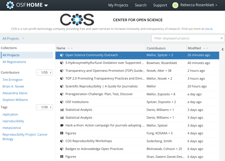Filter by contributor Tim Errington

coord(12,80)
